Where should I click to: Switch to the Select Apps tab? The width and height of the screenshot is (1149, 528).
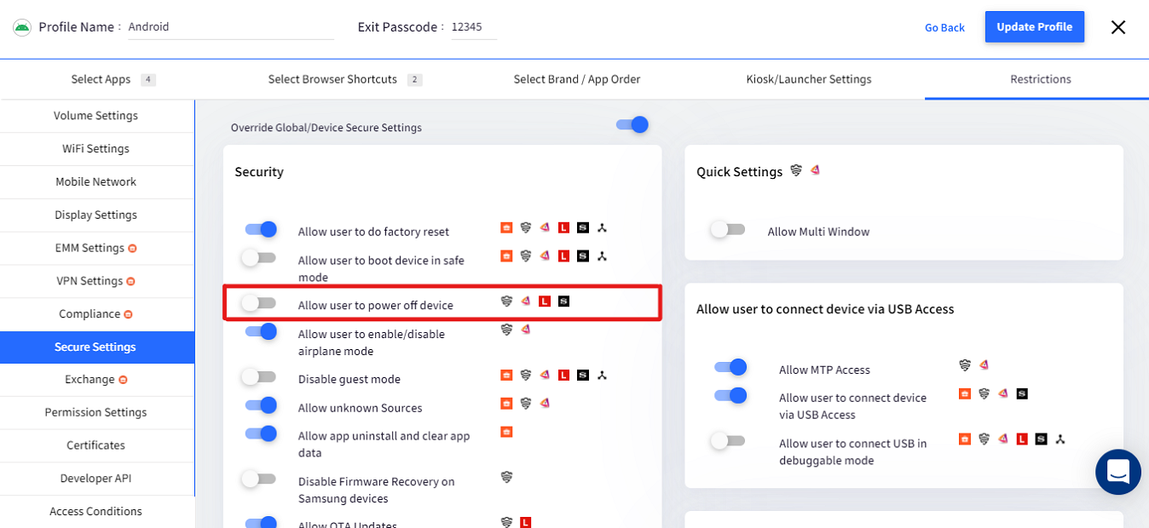(x=113, y=79)
